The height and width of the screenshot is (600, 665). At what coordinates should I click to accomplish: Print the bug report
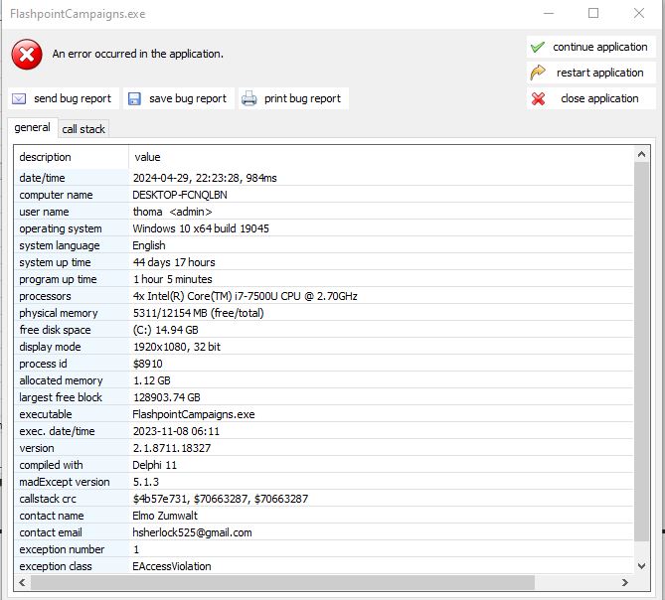tap(293, 98)
